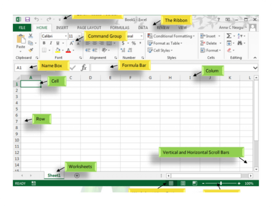Open the green FILE button
This screenshot has width=273, height=208.
click(22, 28)
